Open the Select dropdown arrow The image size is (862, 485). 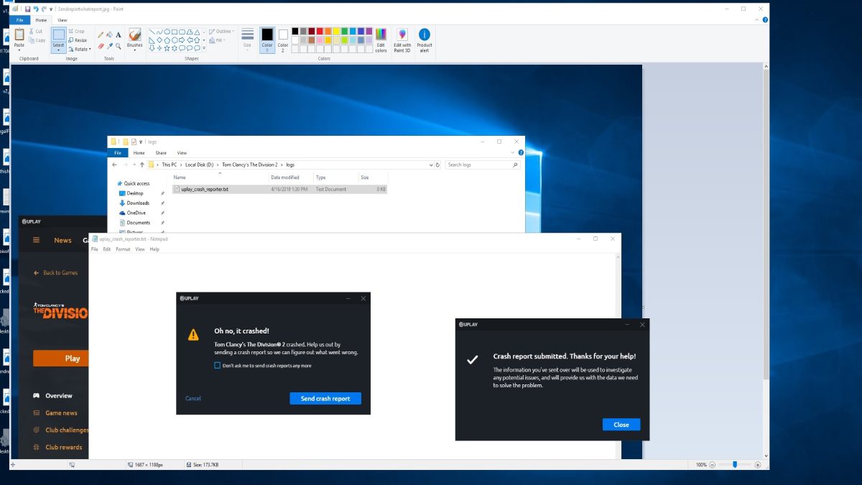click(59, 50)
